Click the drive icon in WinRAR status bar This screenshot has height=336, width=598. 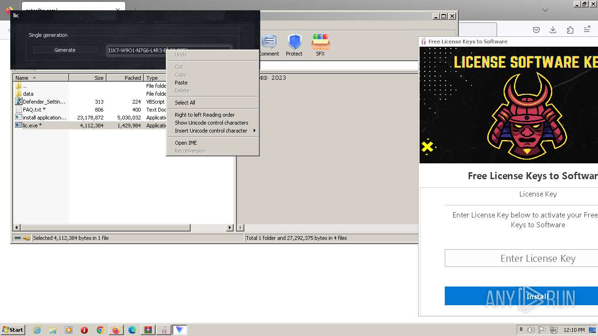point(18,238)
